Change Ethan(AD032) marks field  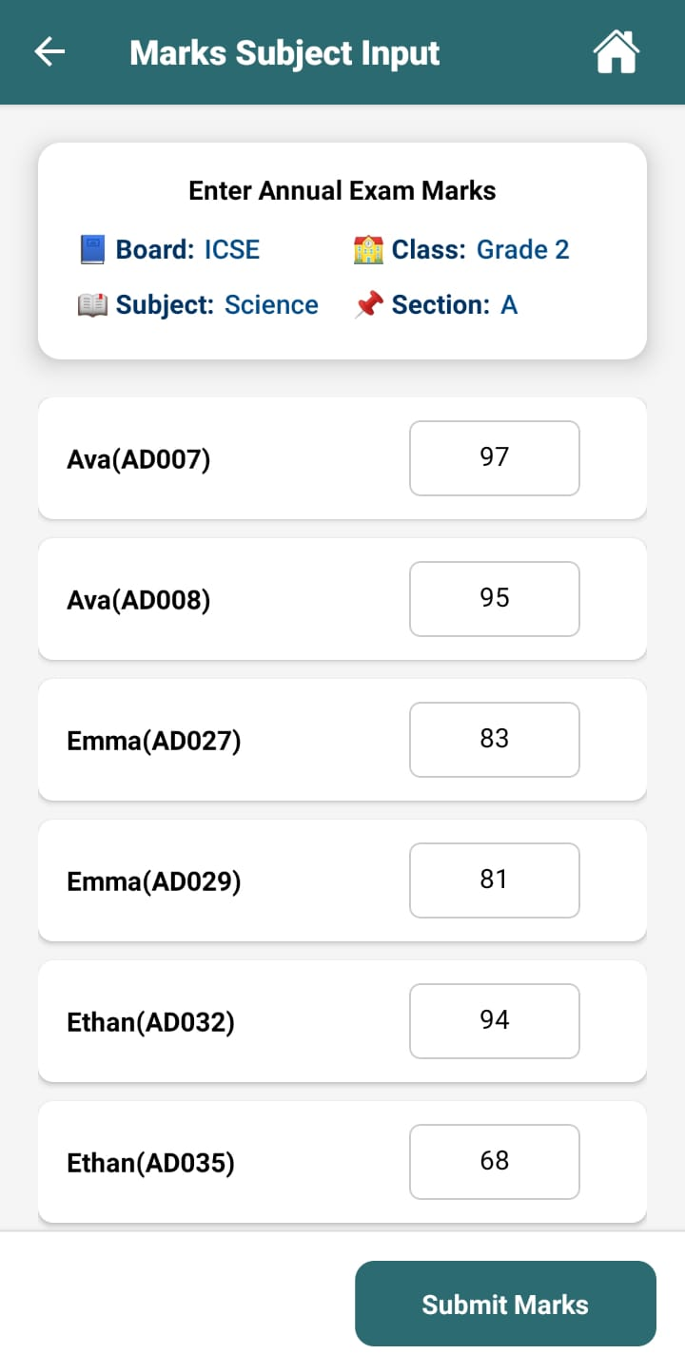click(x=495, y=1021)
